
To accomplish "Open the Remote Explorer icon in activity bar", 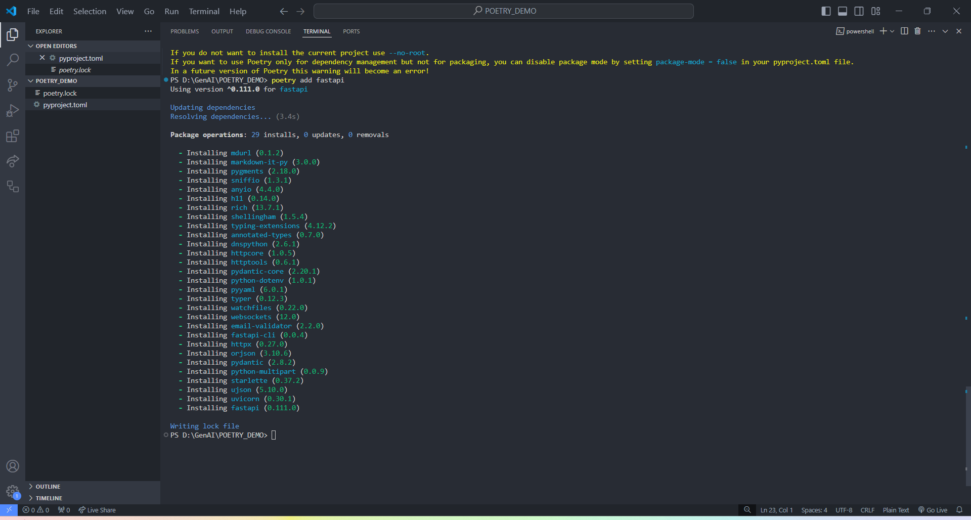I will click(13, 187).
